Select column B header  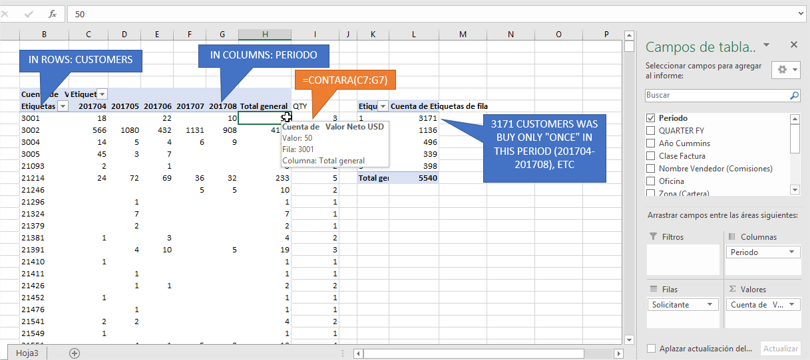click(x=44, y=34)
